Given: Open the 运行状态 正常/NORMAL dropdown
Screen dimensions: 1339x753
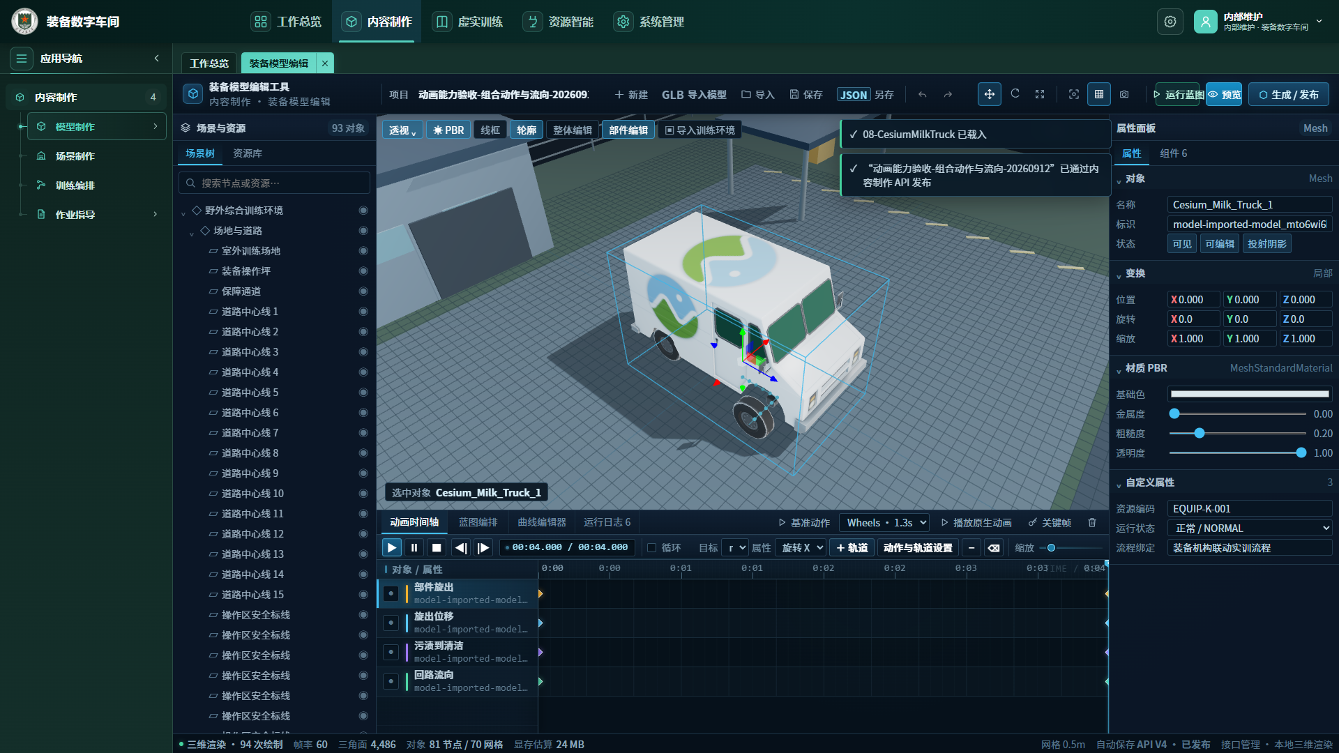Looking at the screenshot, I should point(1250,528).
